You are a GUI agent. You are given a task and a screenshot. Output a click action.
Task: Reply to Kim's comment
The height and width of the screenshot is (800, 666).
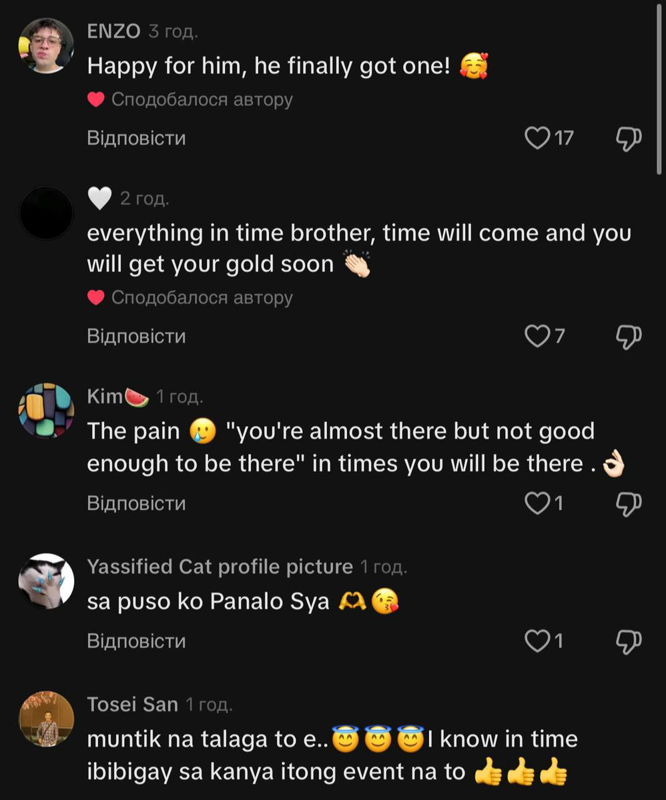[136, 503]
